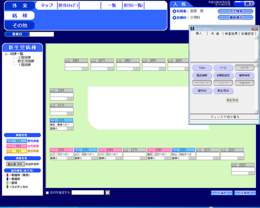Switch to the 病棟 section tab
Viewport: 260px width, 208px height.
point(19,16)
